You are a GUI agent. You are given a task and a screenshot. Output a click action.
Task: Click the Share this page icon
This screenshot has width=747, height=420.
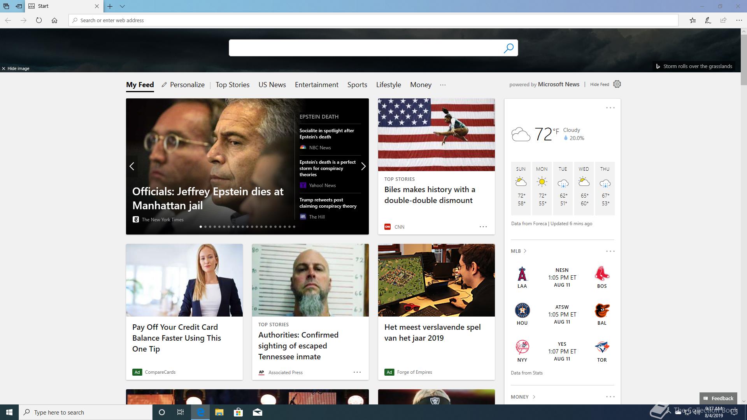pos(723,20)
